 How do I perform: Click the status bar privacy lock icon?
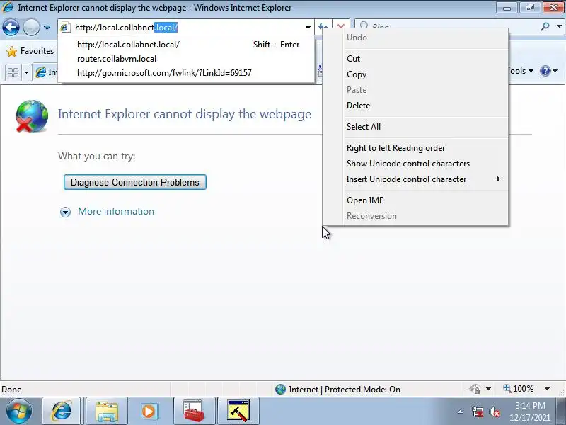coord(475,389)
